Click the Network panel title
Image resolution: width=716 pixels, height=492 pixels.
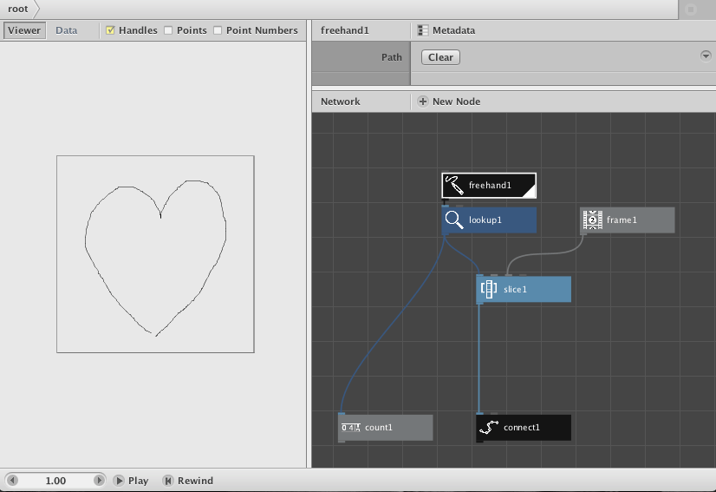(340, 102)
